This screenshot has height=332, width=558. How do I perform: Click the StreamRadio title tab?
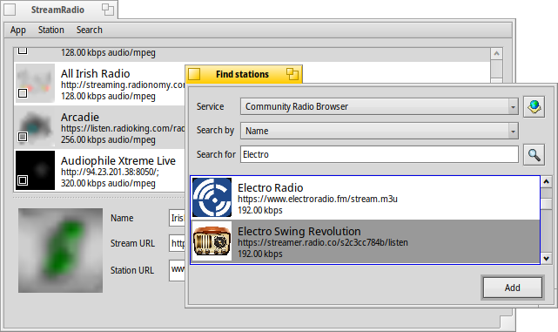(59, 10)
